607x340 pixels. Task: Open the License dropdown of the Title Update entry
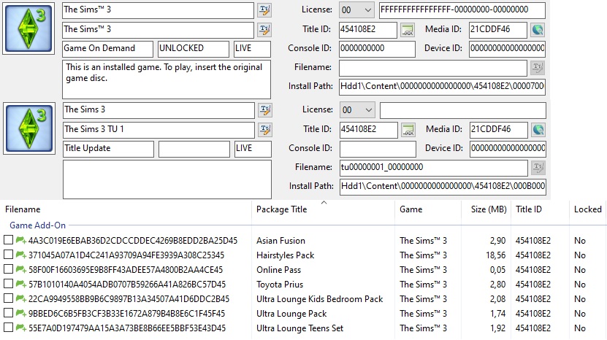coord(357,110)
